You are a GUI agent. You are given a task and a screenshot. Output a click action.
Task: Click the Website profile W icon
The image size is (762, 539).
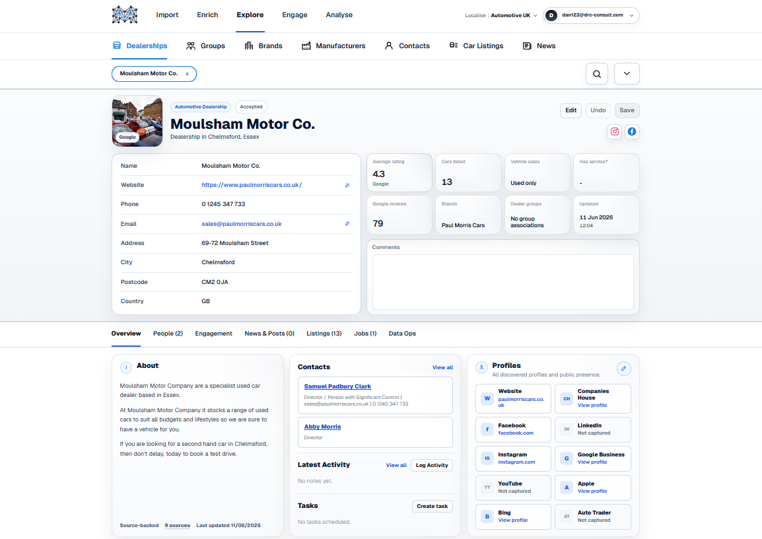point(487,398)
